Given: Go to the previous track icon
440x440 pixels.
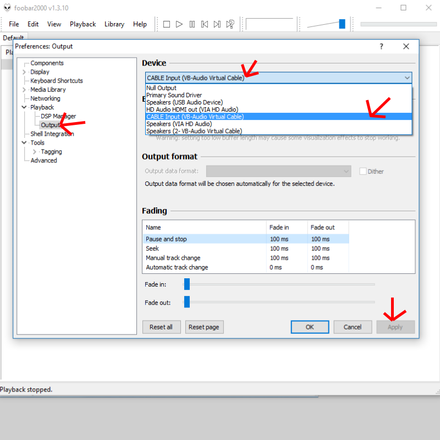Looking at the screenshot, I should point(205,24).
